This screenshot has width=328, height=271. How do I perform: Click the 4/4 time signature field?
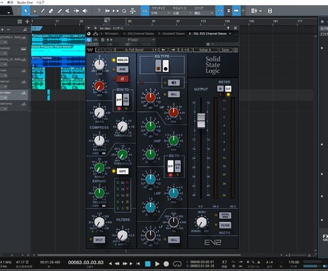(270, 262)
